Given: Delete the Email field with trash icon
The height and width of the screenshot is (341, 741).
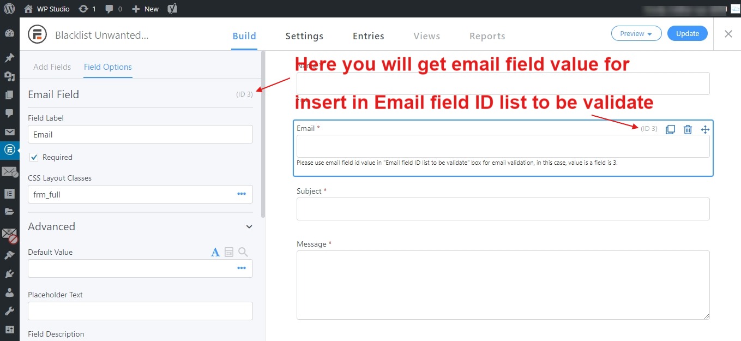Looking at the screenshot, I should tap(688, 129).
